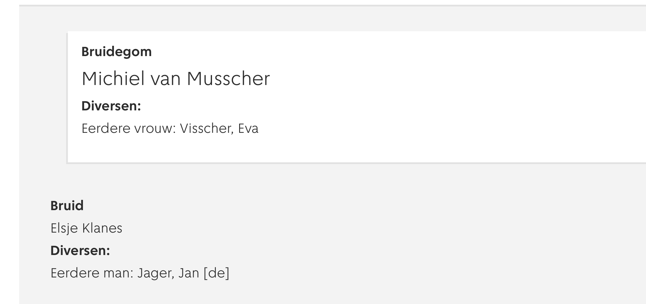The height and width of the screenshot is (304, 646).
Task: Click the Bruidegom section heading
Action: pyautogui.click(x=116, y=52)
